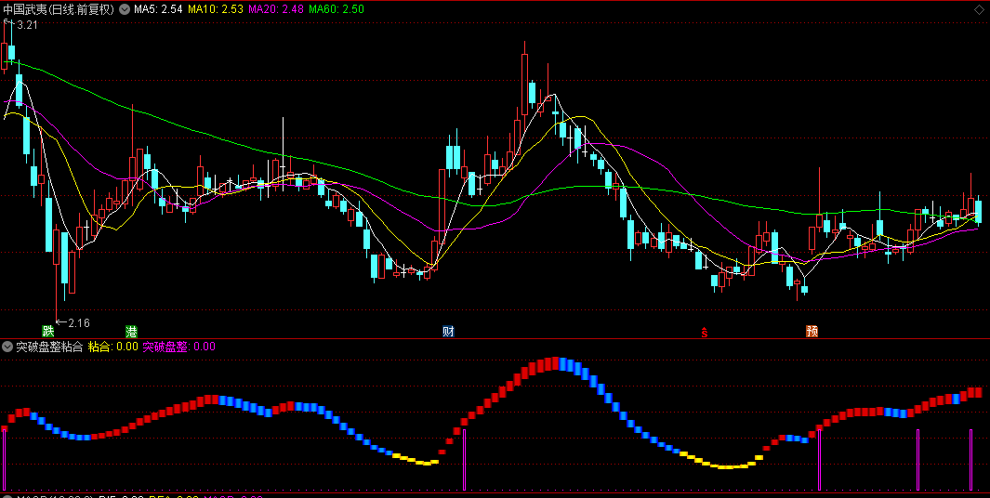990x498 pixels.
Task: Click the green 港 event marker
Action: [x=131, y=332]
